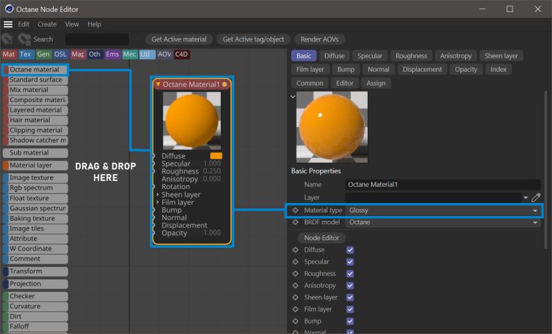
Task: Click the keyframe diamond beside BRDF model
Action: 295,222
